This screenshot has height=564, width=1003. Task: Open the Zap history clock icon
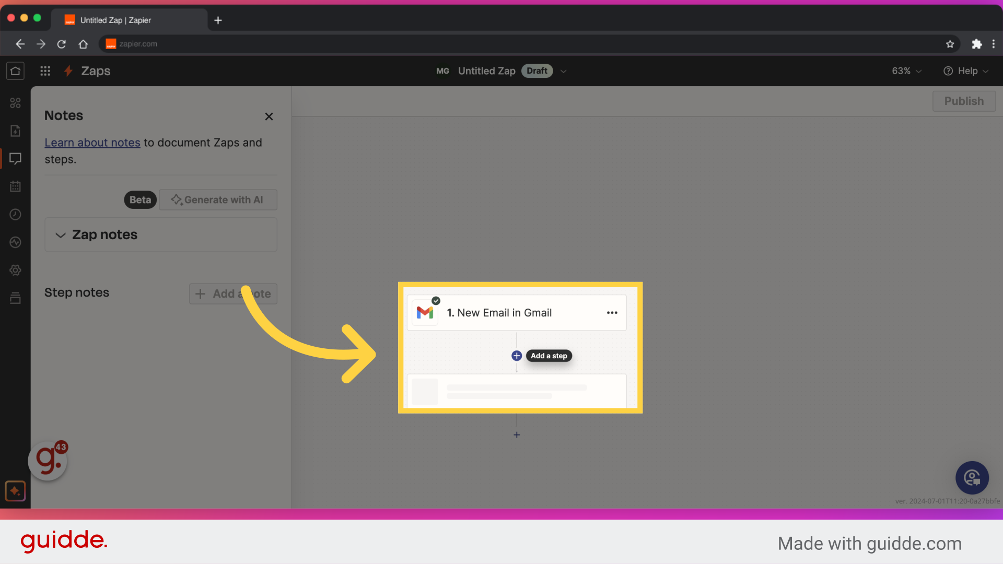click(15, 214)
